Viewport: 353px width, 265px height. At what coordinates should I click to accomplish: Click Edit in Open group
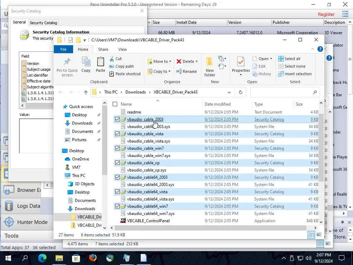(259, 66)
